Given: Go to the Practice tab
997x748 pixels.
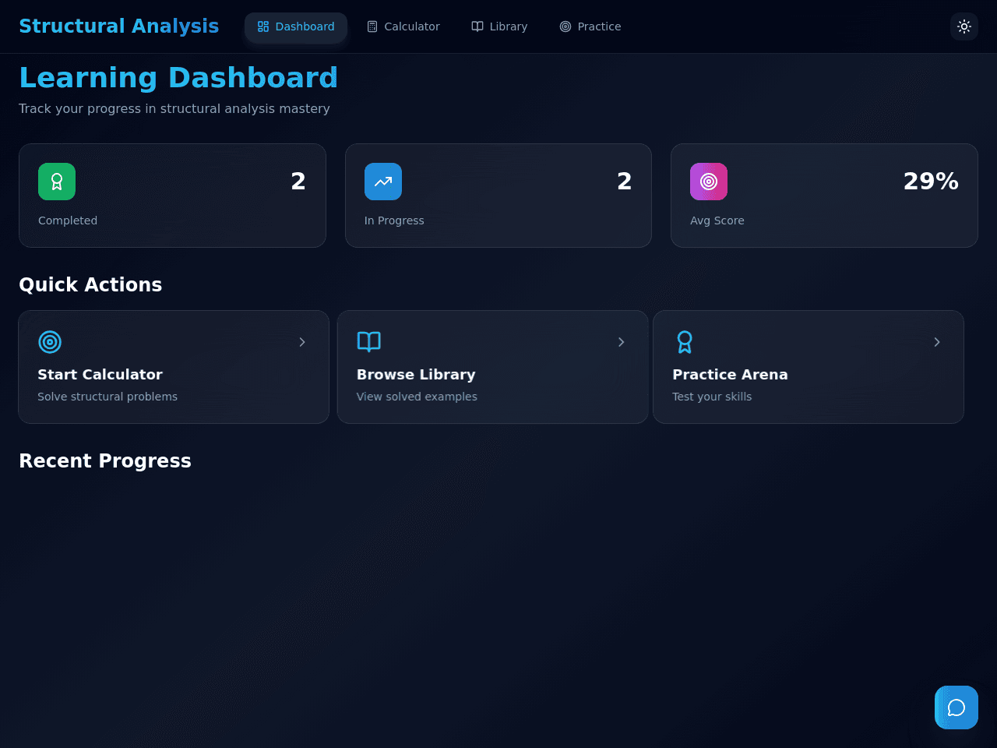Looking at the screenshot, I should pos(590,26).
